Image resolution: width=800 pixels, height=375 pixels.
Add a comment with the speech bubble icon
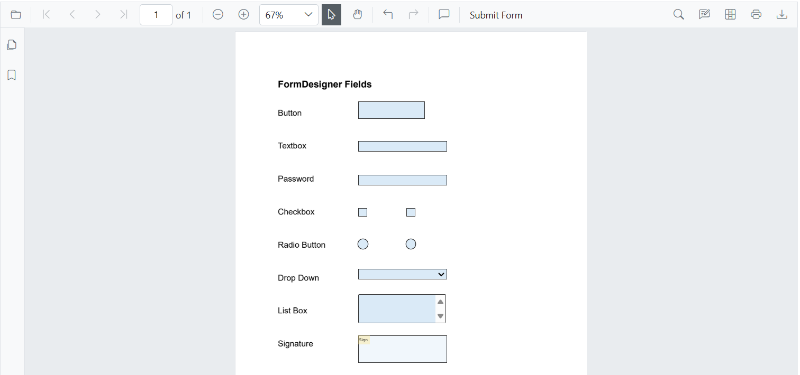pyautogui.click(x=444, y=15)
